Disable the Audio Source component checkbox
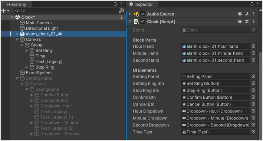This screenshot has width=263, height=141. [x=143, y=14]
